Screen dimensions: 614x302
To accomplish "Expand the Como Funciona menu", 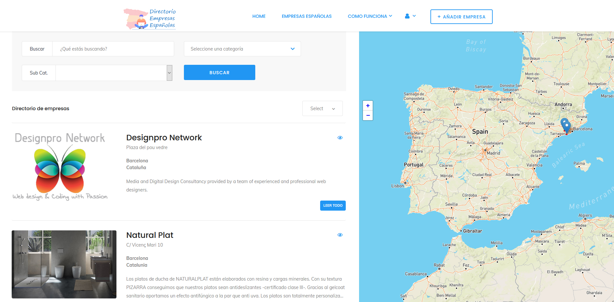I will tap(370, 16).
